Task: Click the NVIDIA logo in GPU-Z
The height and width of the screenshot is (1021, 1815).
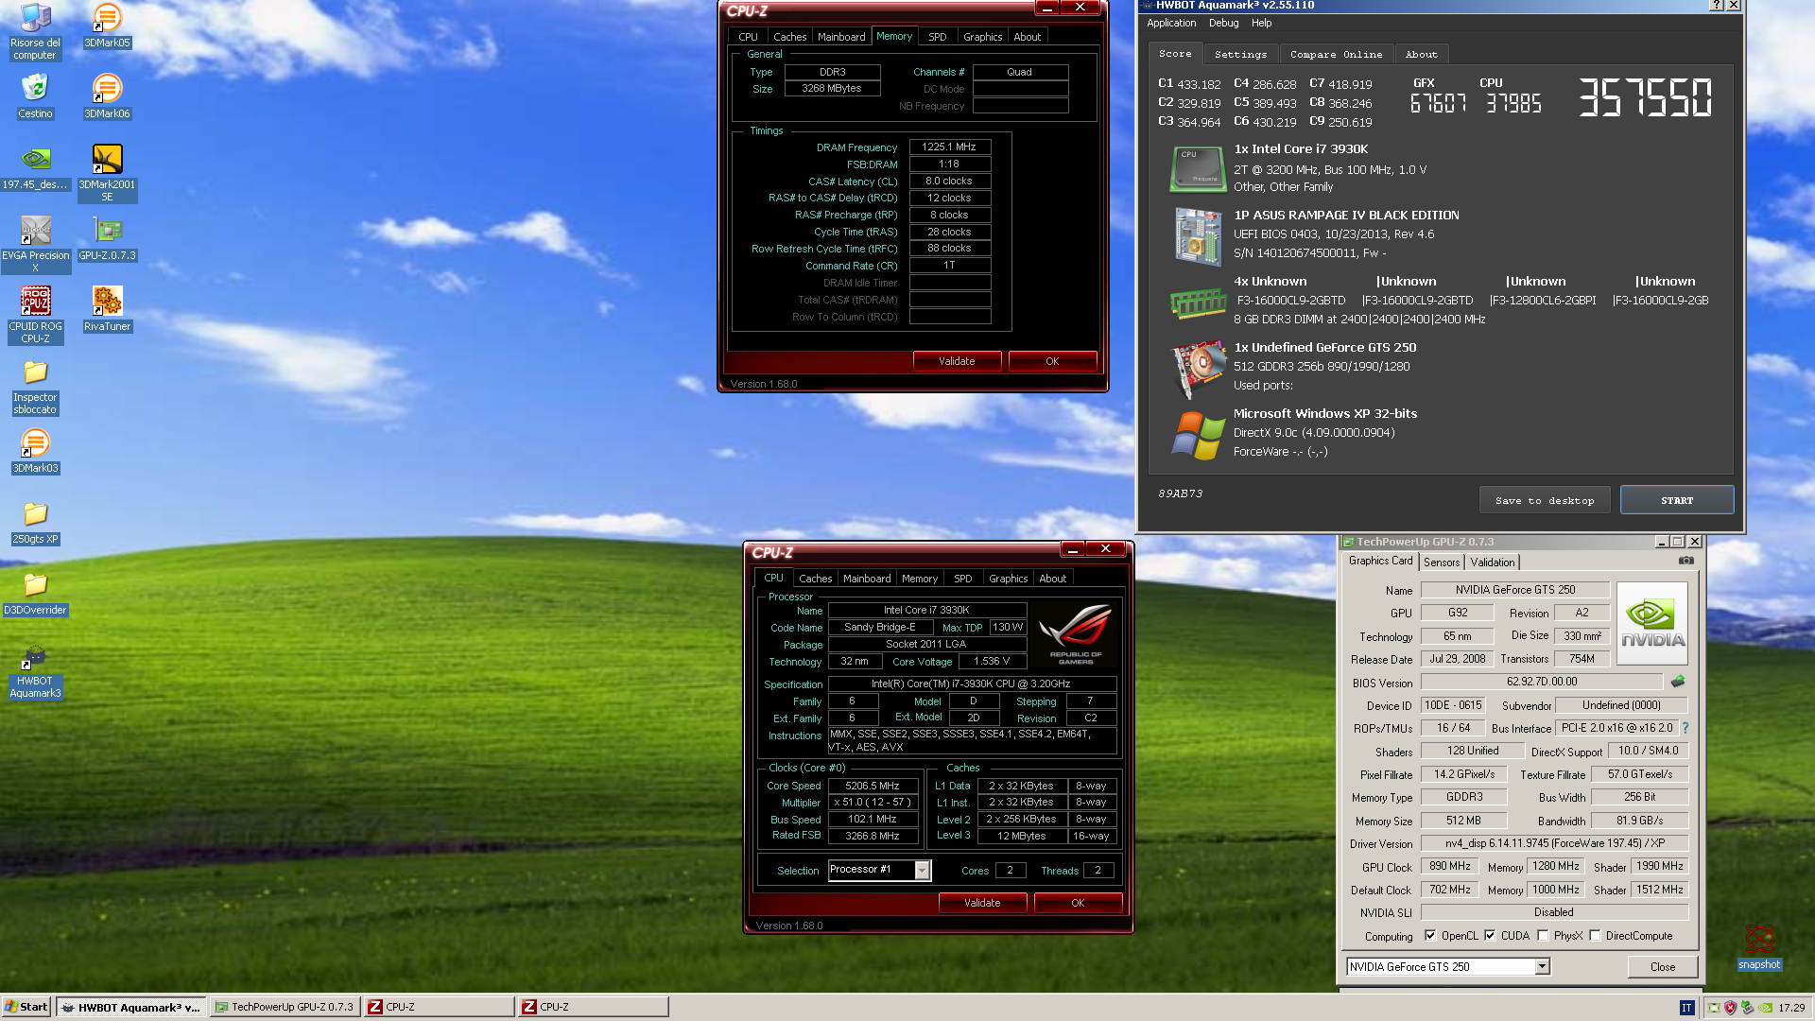Action: point(1652,623)
